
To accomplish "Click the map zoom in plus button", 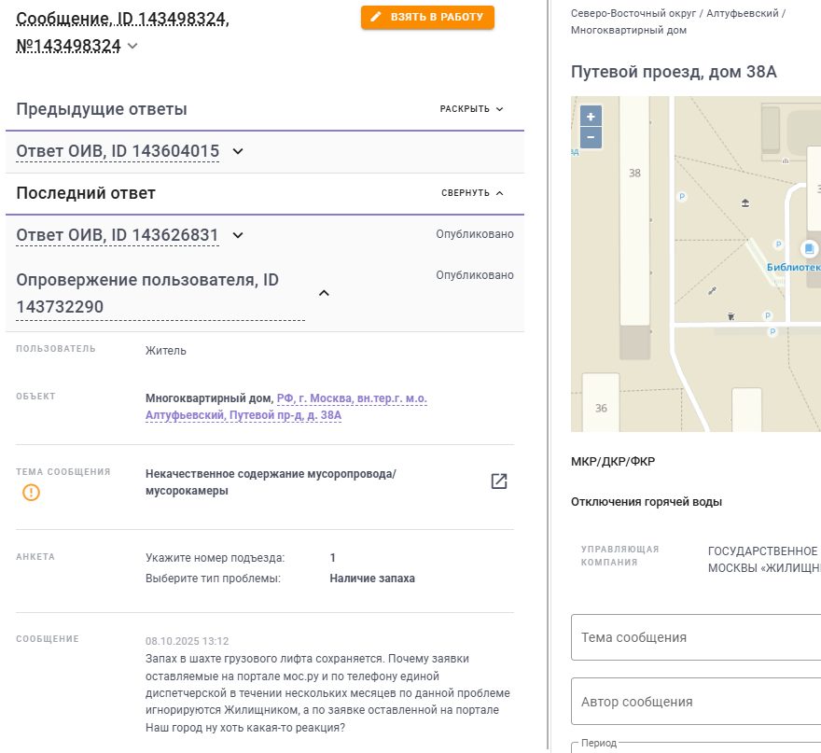I will (591, 117).
